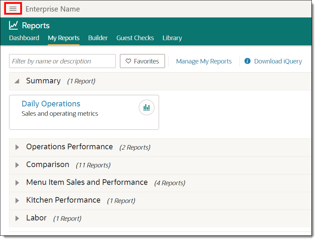This screenshot has width=317, height=241.
Task: Switch to the Dashboard tab
Action: [x=24, y=38]
